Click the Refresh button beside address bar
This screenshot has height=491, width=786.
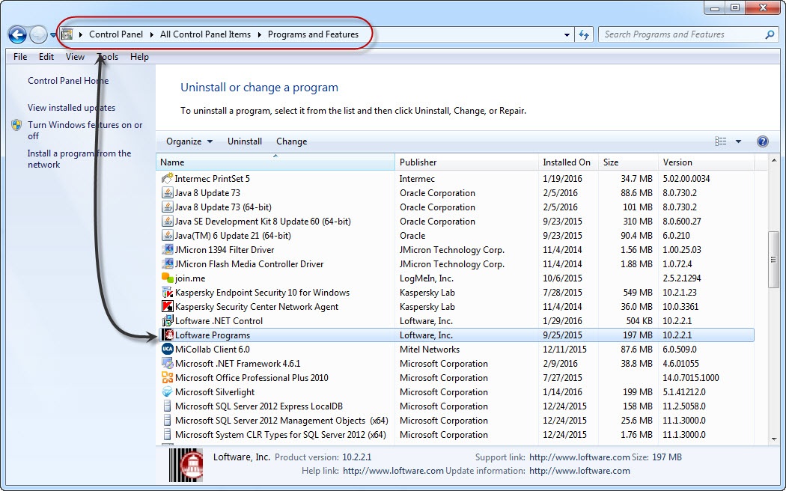coord(584,34)
